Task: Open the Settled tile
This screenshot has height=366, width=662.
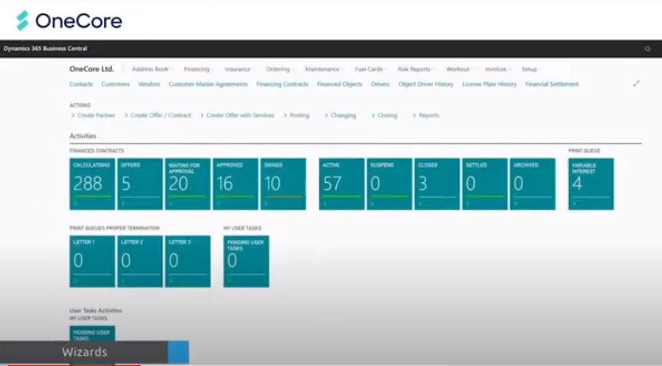Action: [x=485, y=184]
